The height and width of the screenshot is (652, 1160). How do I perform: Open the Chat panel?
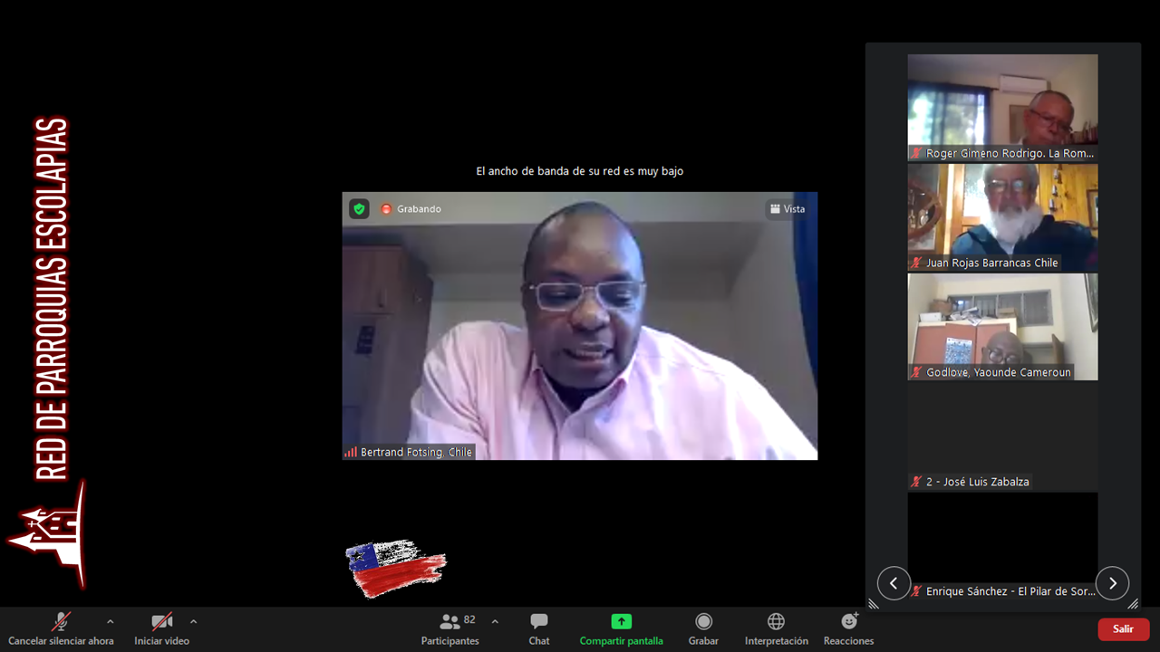click(x=539, y=628)
